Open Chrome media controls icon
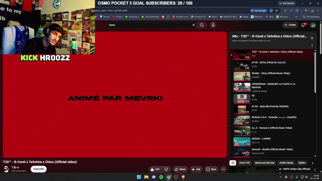 coord(306,11)
